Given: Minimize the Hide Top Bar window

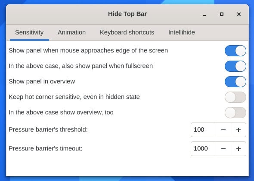Looking at the screenshot, I should (x=204, y=14).
